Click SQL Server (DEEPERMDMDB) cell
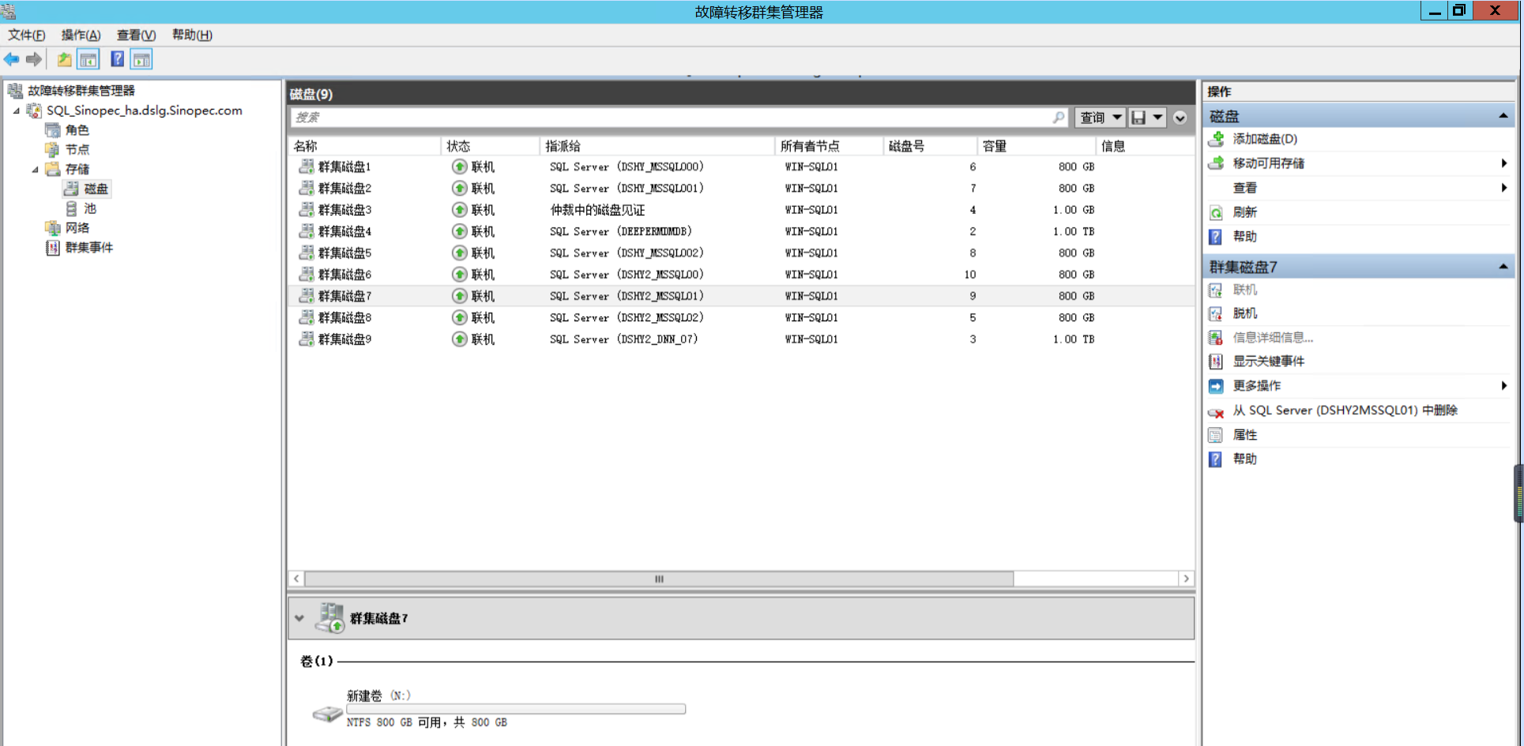 pos(621,231)
